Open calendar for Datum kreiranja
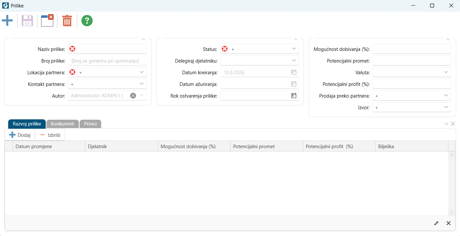This screenshot has height=236, width=460. [x=294, y=72]
